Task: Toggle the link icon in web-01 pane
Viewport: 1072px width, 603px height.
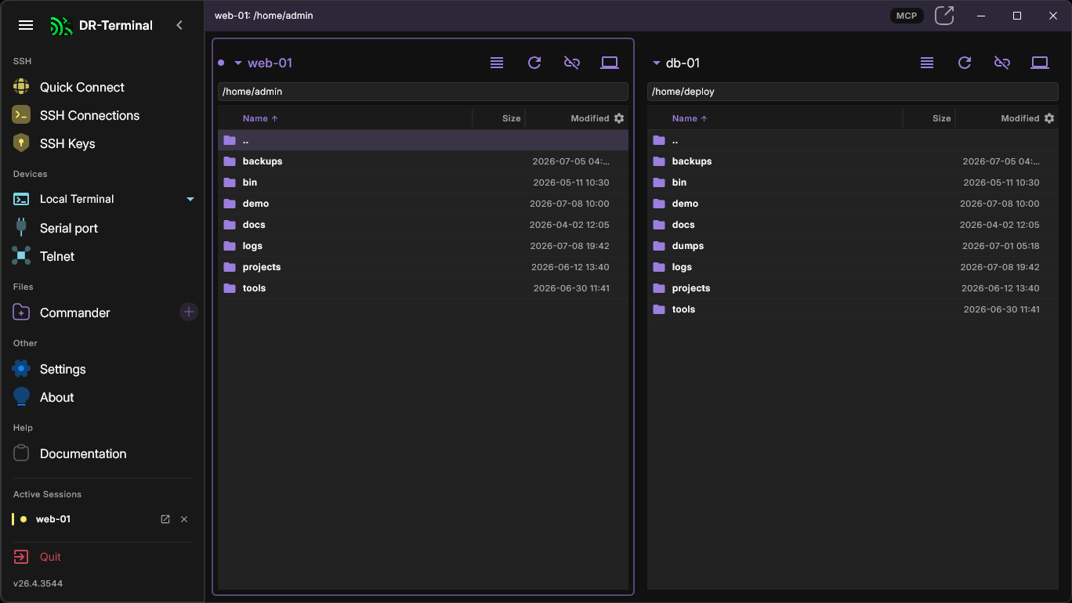Action: click(x=572, y=63)
